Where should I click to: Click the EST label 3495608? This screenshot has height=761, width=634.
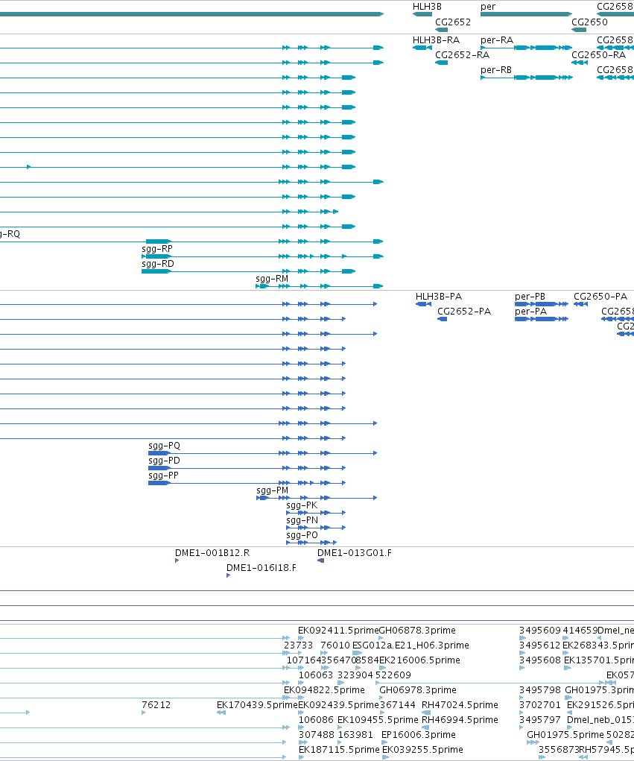coord(540,660)
